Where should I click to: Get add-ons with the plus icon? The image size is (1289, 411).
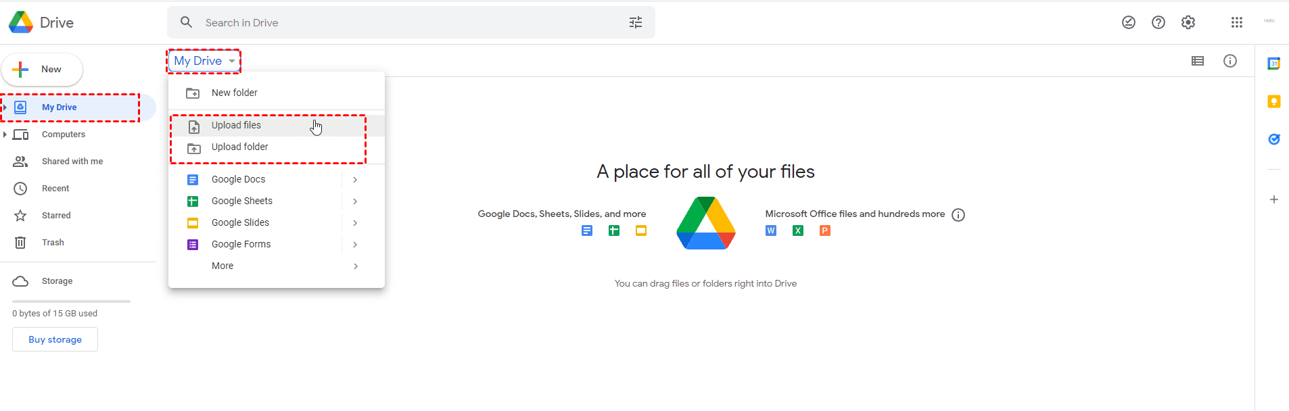tap(1274, 199)
